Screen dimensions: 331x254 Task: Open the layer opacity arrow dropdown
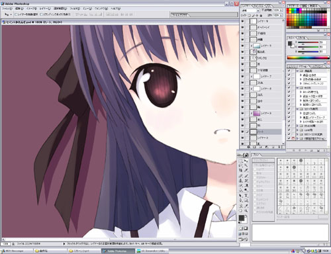tap(281, 11)
